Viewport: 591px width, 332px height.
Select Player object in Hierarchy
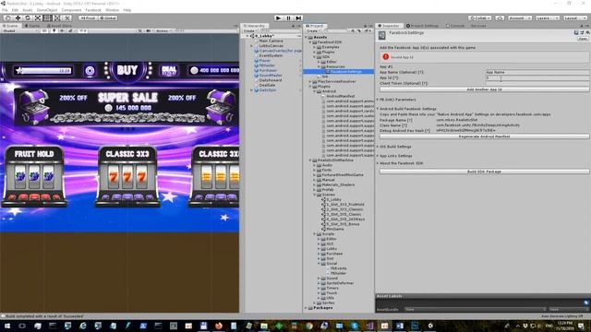click(x=265, y=60)
